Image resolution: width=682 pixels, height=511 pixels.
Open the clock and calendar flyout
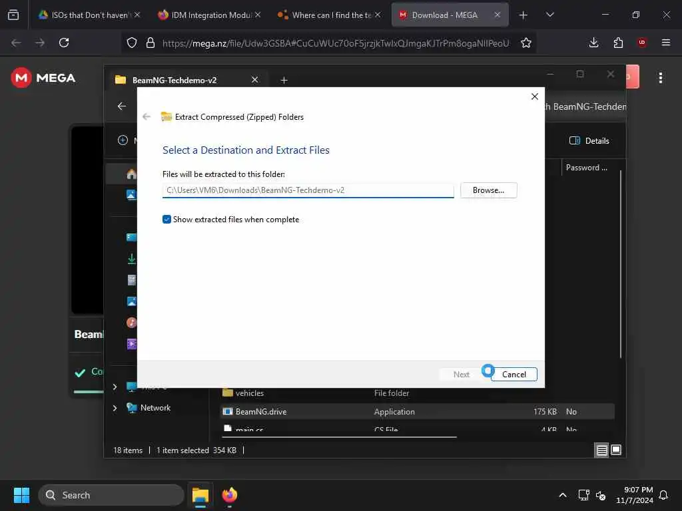pos(634,495)
